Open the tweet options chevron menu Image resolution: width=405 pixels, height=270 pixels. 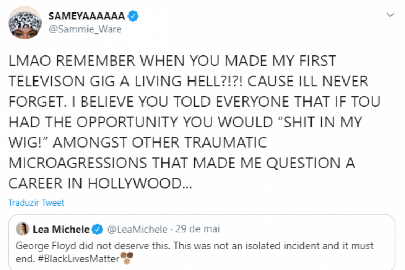pyautogui.click(x=391, y=16)
